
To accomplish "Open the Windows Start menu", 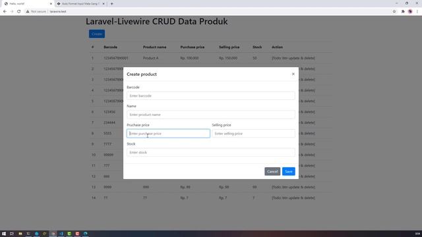I will (x=4, y=234).
